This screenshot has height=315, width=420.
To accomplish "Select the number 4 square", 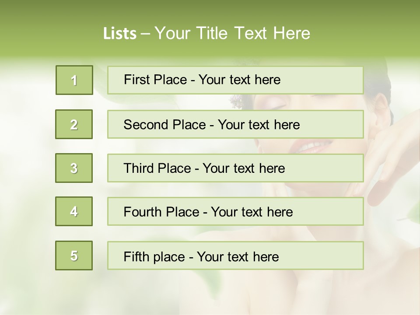I will (74, 211).
